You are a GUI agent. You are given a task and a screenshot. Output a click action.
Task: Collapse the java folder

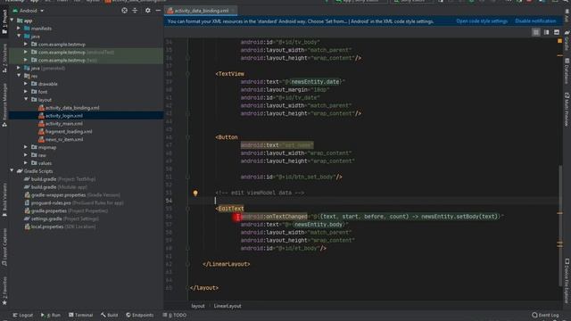(19, 37)
